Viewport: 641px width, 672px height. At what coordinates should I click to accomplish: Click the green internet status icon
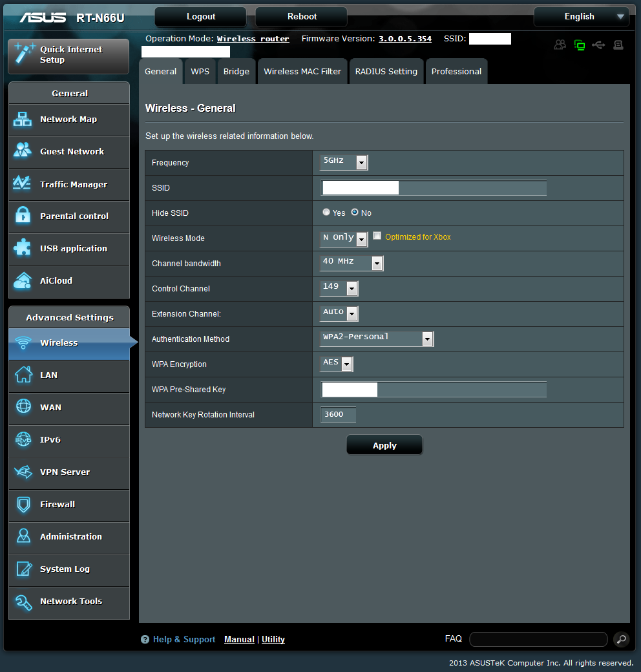tap(580, 45)
